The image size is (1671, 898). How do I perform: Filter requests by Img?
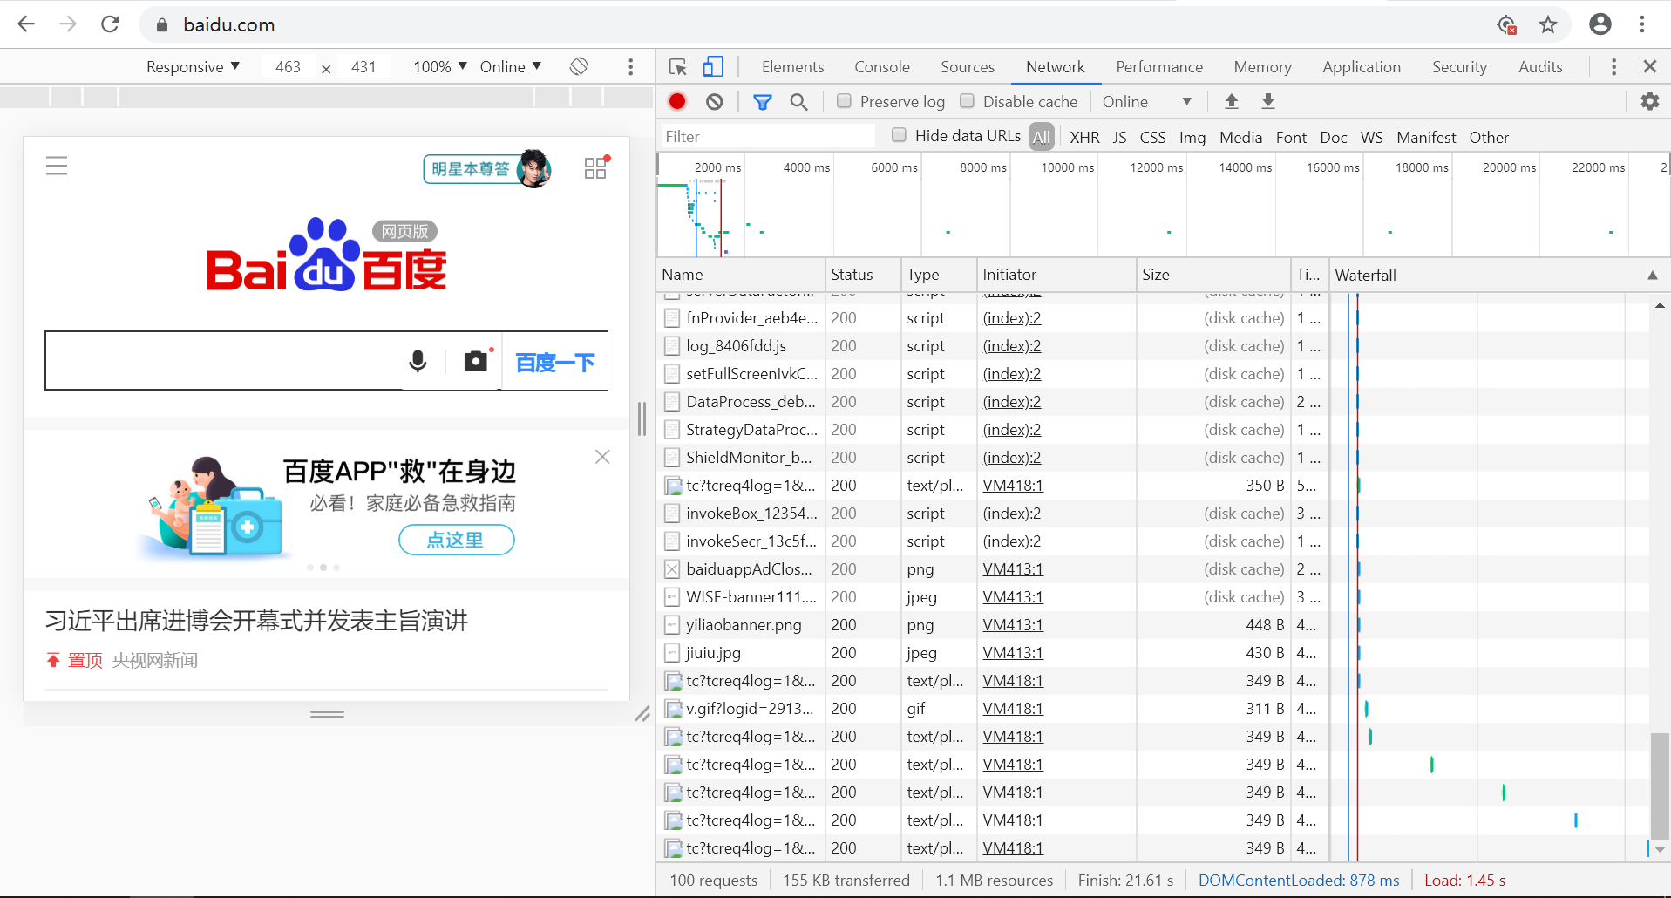[x=1192, y=137]
